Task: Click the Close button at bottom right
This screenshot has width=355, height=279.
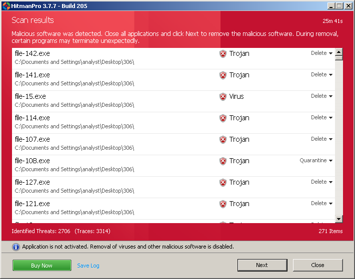Action: tap(317, 265)
